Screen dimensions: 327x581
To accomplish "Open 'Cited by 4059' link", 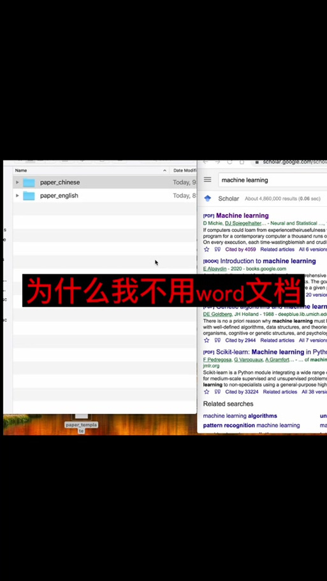I will [240, 249].
